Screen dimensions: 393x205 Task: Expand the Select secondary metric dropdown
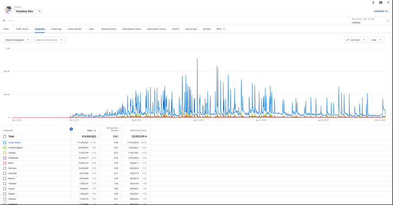point(49,40)
